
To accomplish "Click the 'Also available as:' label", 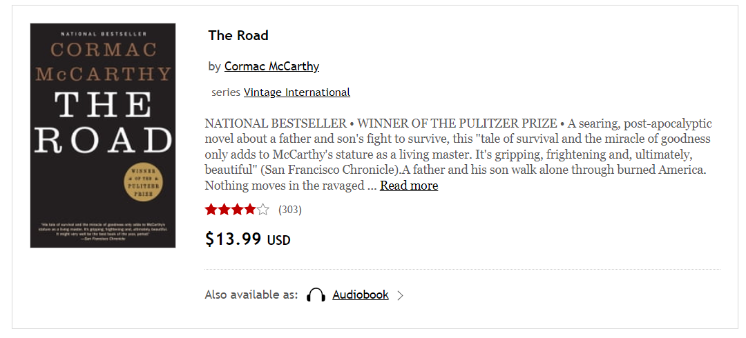I will point(251,295).
